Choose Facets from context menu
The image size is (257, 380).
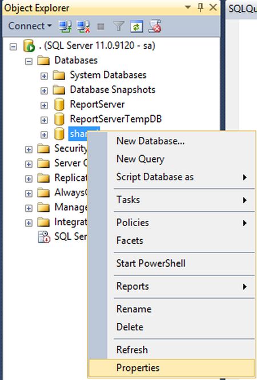point(172,240)
